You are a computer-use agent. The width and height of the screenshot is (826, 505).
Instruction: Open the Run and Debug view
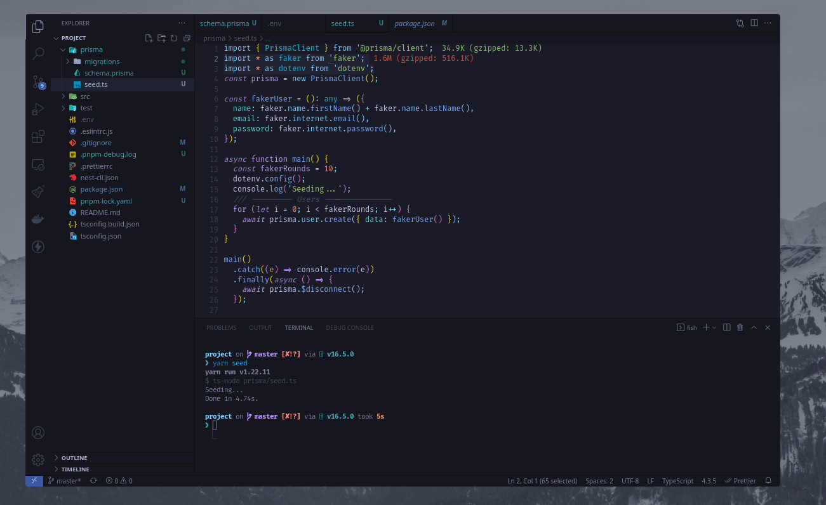click(x=38, y=109)
